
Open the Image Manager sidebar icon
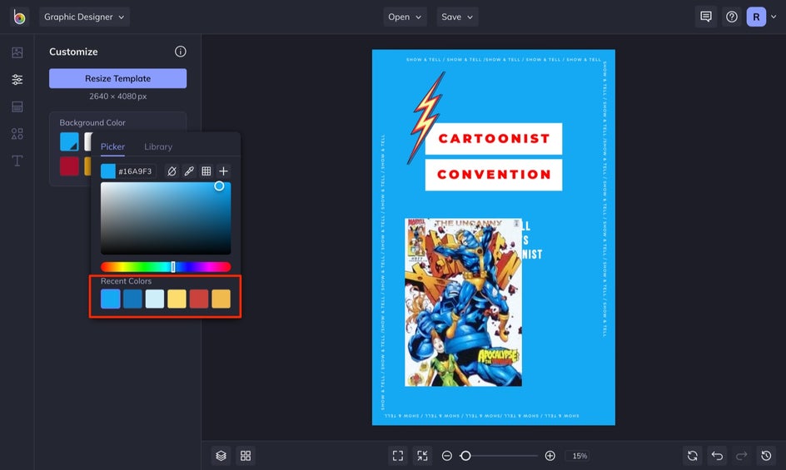pyautogui.click(x=17, y=52)
